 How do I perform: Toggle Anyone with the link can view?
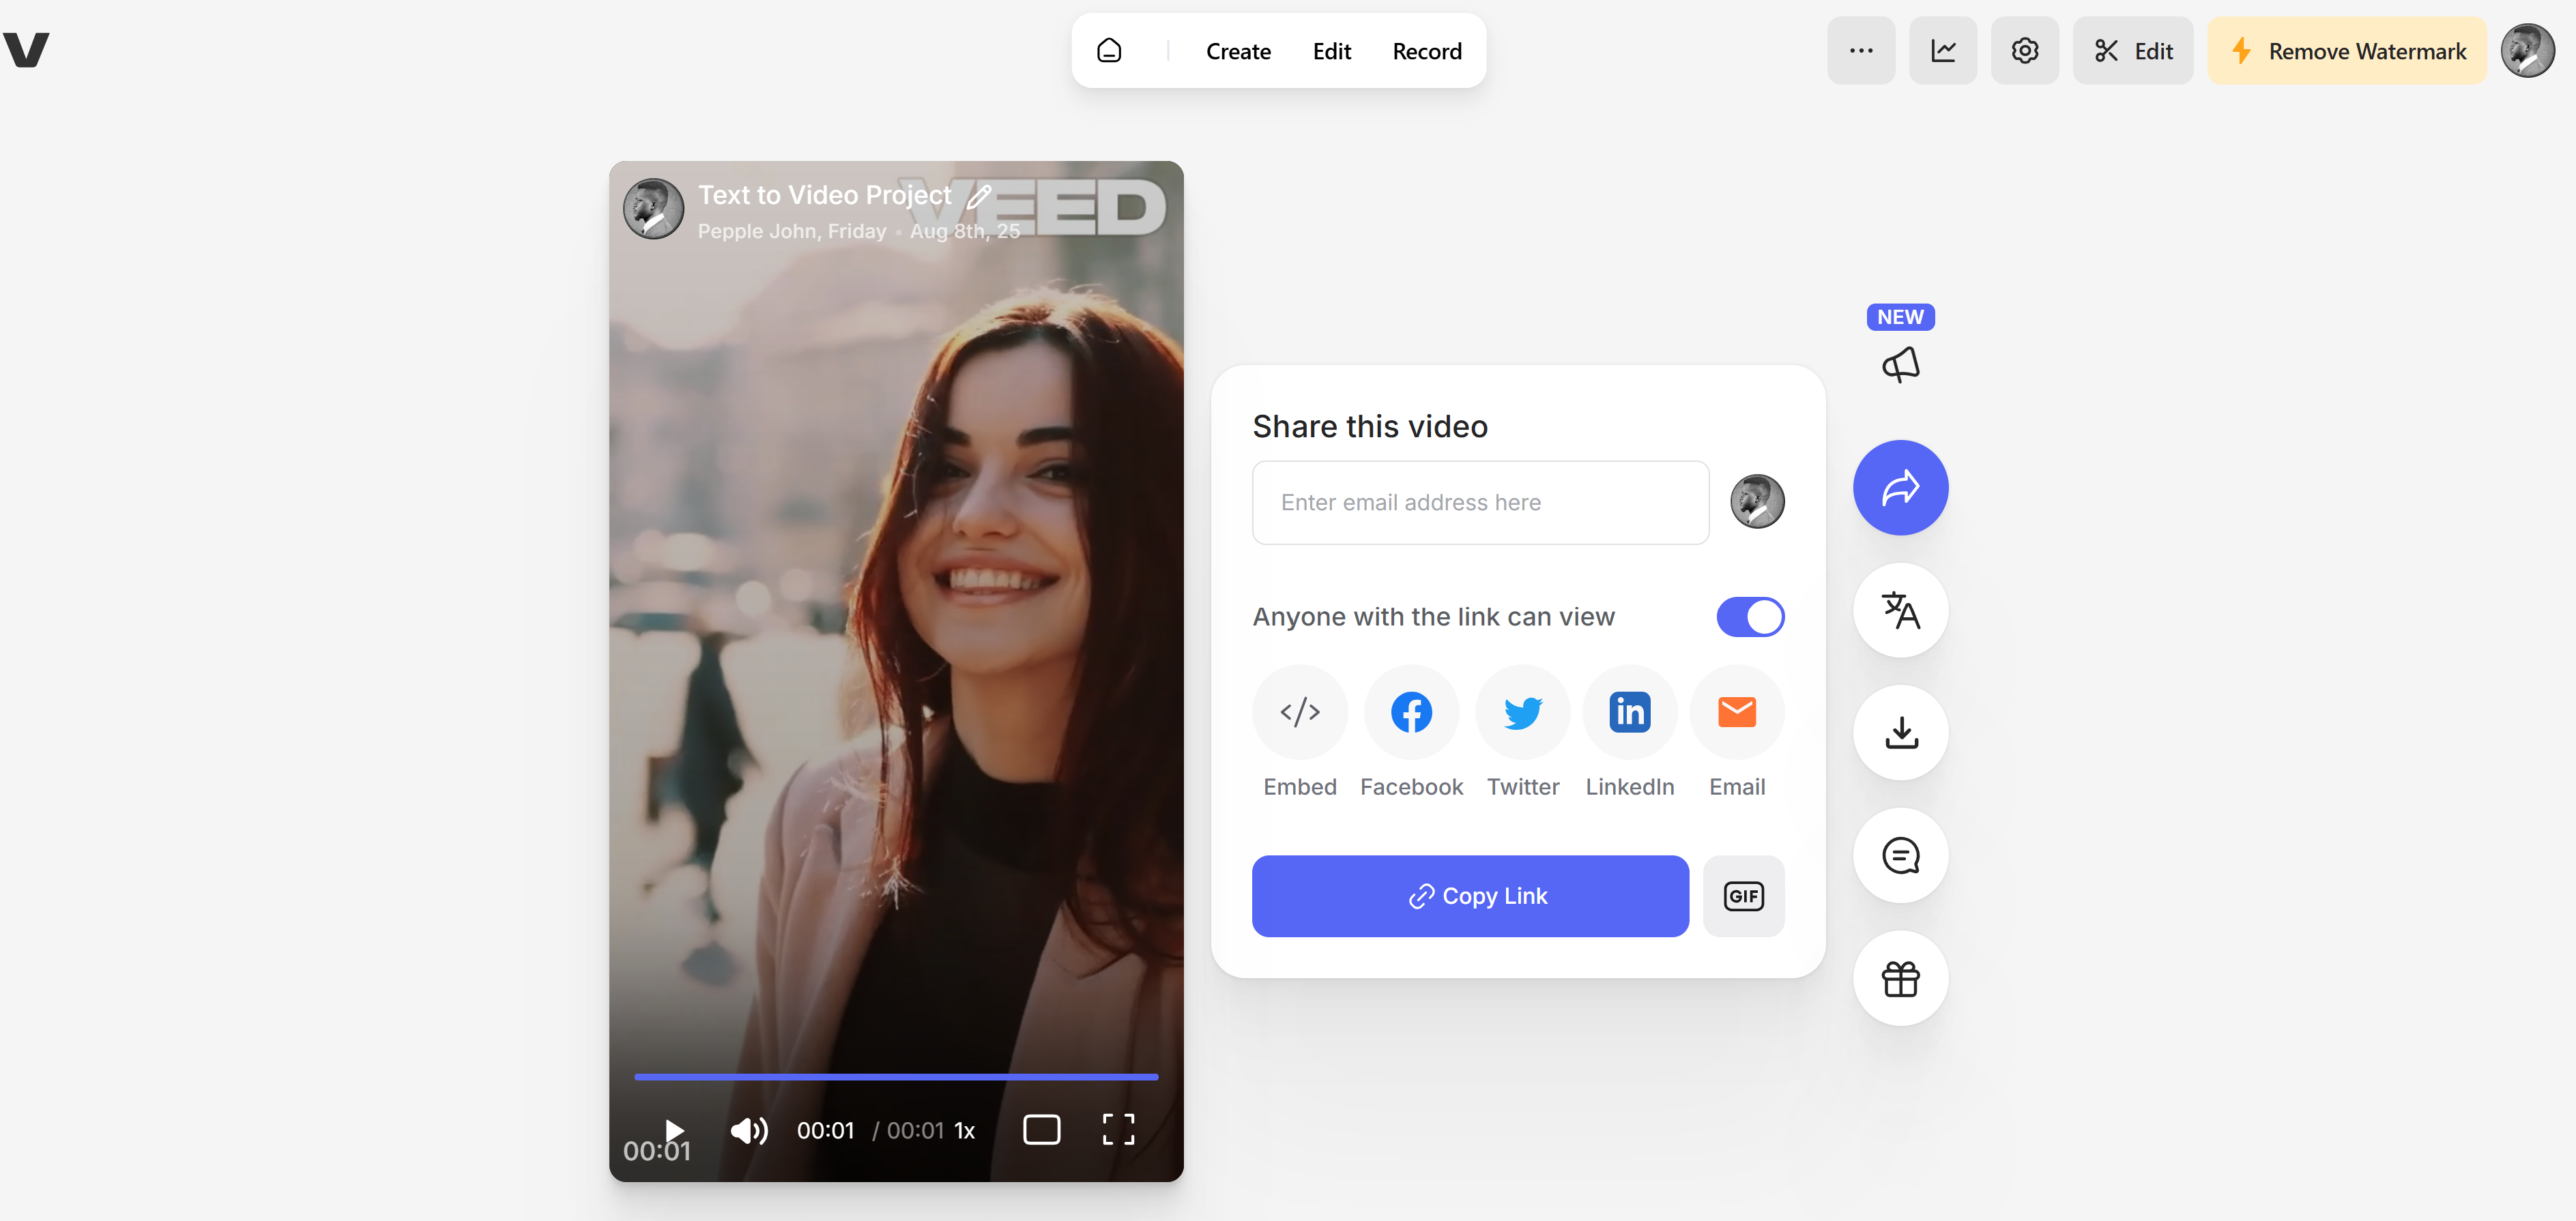pyautogui.click(x=1750, y=617)
